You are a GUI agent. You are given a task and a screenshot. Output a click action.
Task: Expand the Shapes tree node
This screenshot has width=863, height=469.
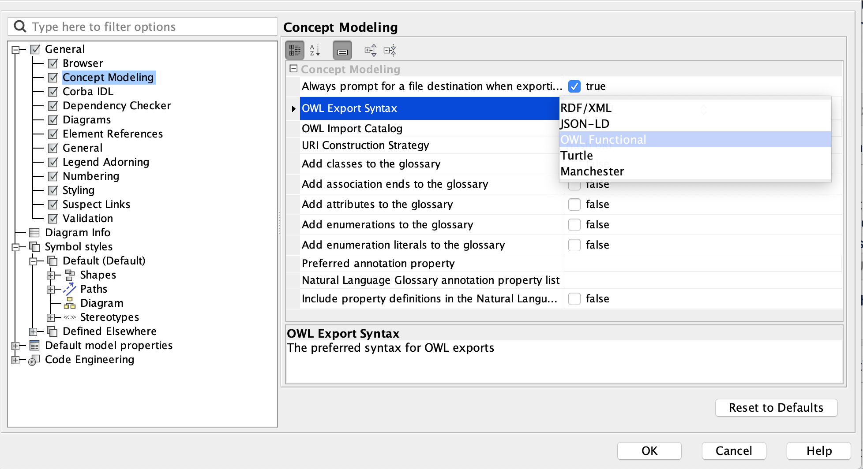pos(51,275)
